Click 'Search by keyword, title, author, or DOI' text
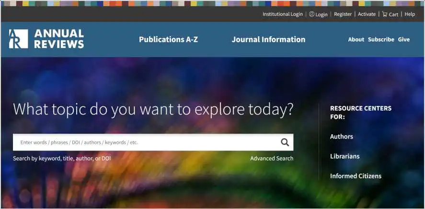 [x=62, y=159]
